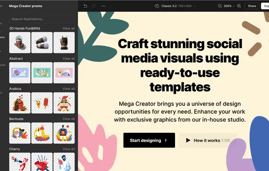Image resolution: width=269 pixels, height=171 pixels.
Task: View all Arabica illustrations
Action: pyautogui.click(x=69, y=89)
